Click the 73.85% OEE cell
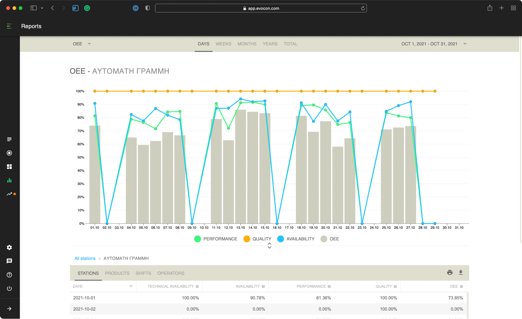 pyautogui.click(x=455, y=298)
